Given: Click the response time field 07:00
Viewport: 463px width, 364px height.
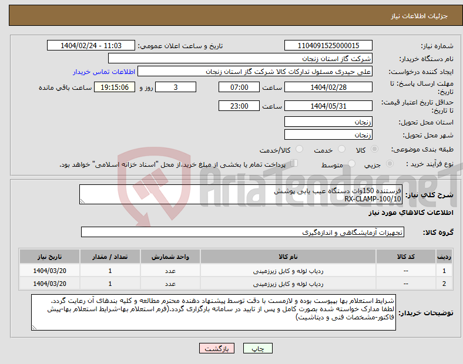Looking at the screenshot, I should click(x=239, y=87).
